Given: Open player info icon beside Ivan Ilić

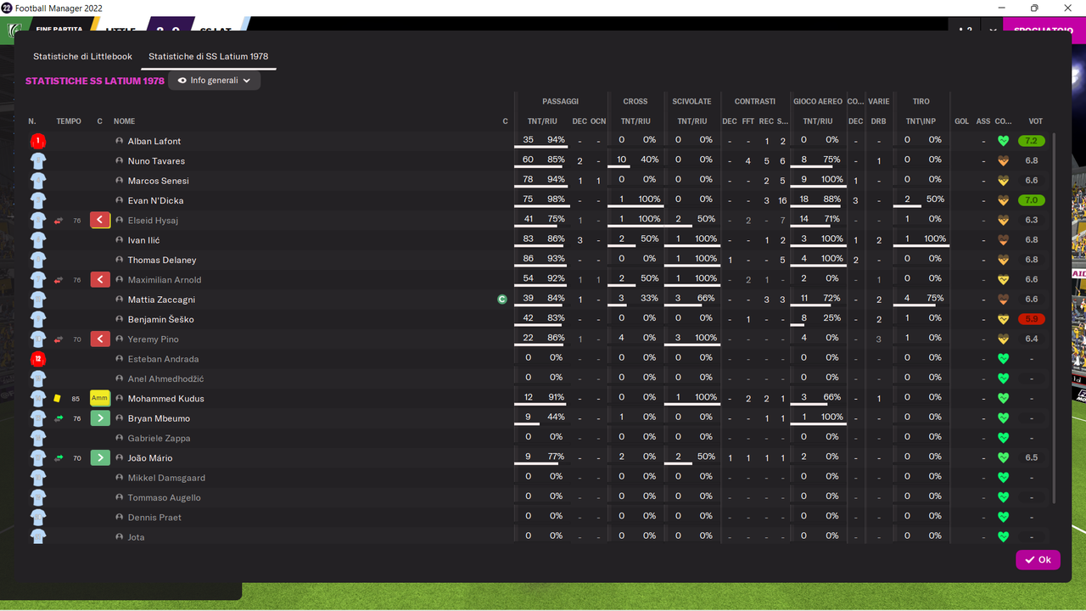Looking at the screenshot, I should click(x=120, y=240).
